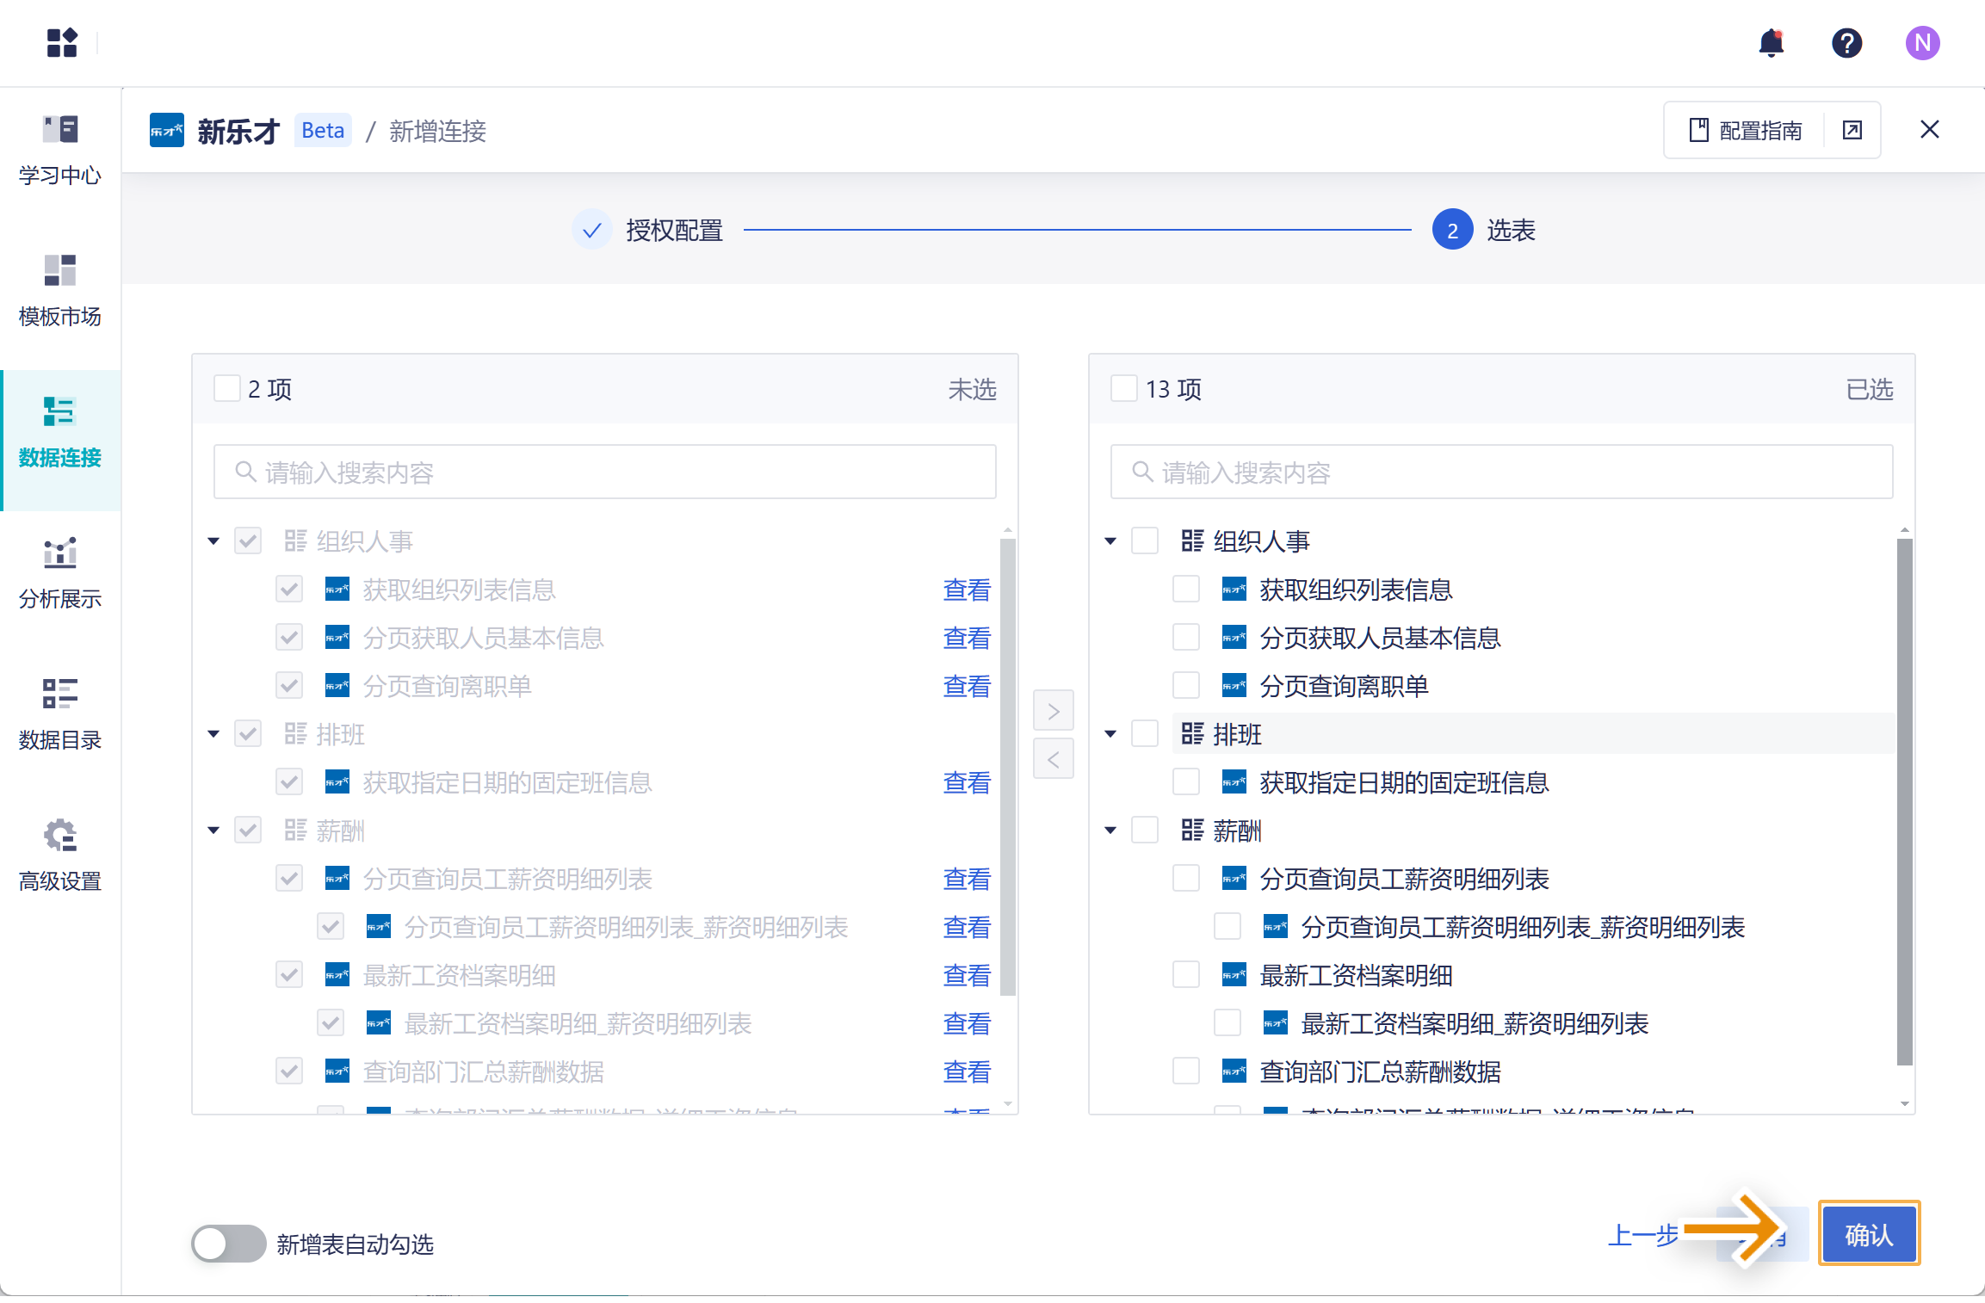Open 学习中心 in the sidebar
1985x1303 pixels.
tap(60, 151)
